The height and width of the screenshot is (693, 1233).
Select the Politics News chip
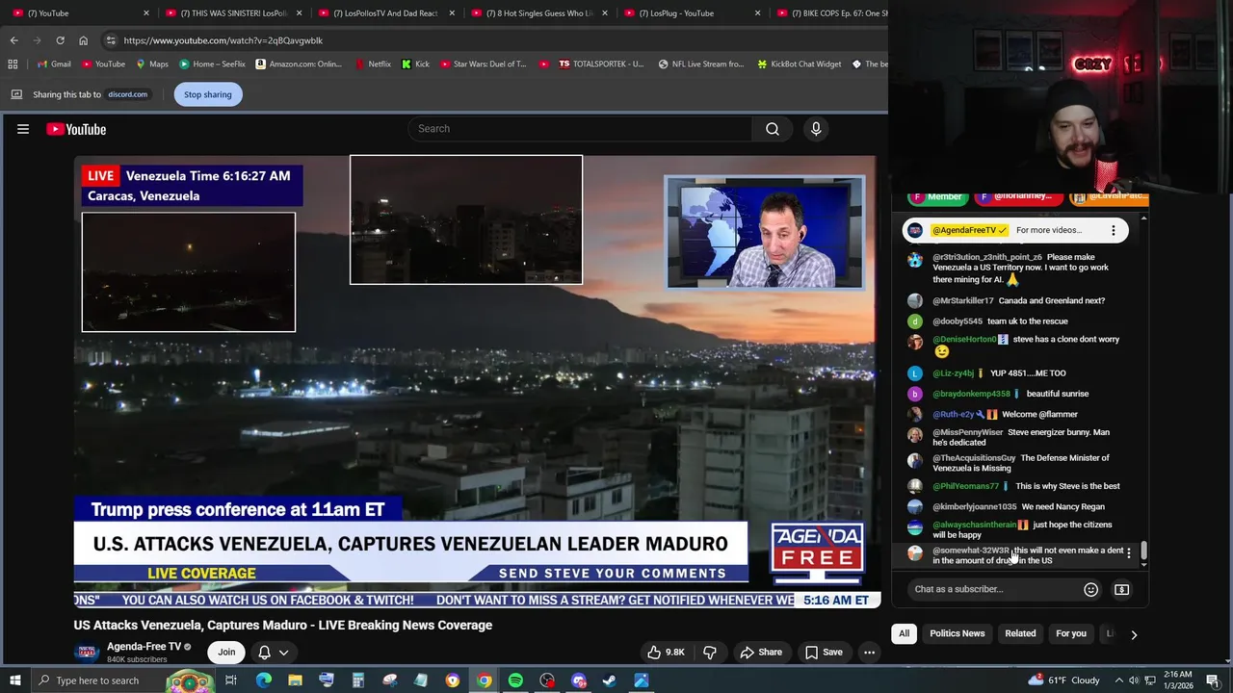[x=958, y=633]
